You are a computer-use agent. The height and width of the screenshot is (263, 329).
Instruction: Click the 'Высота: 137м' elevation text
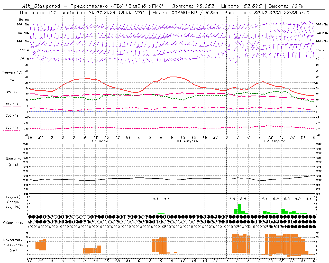[286, 6]
